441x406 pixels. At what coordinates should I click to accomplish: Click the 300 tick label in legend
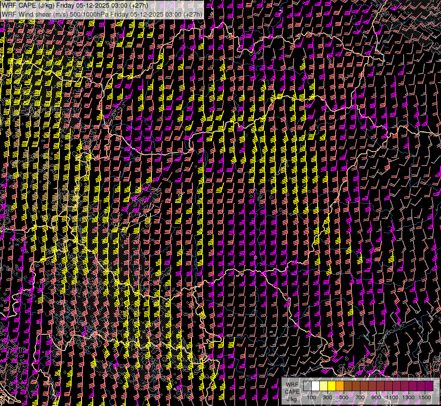tap(327, 397)
